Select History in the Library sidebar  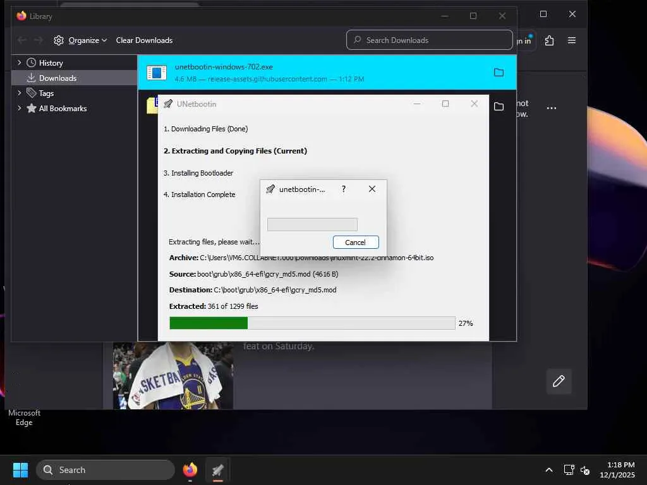(x=51, y=63)
